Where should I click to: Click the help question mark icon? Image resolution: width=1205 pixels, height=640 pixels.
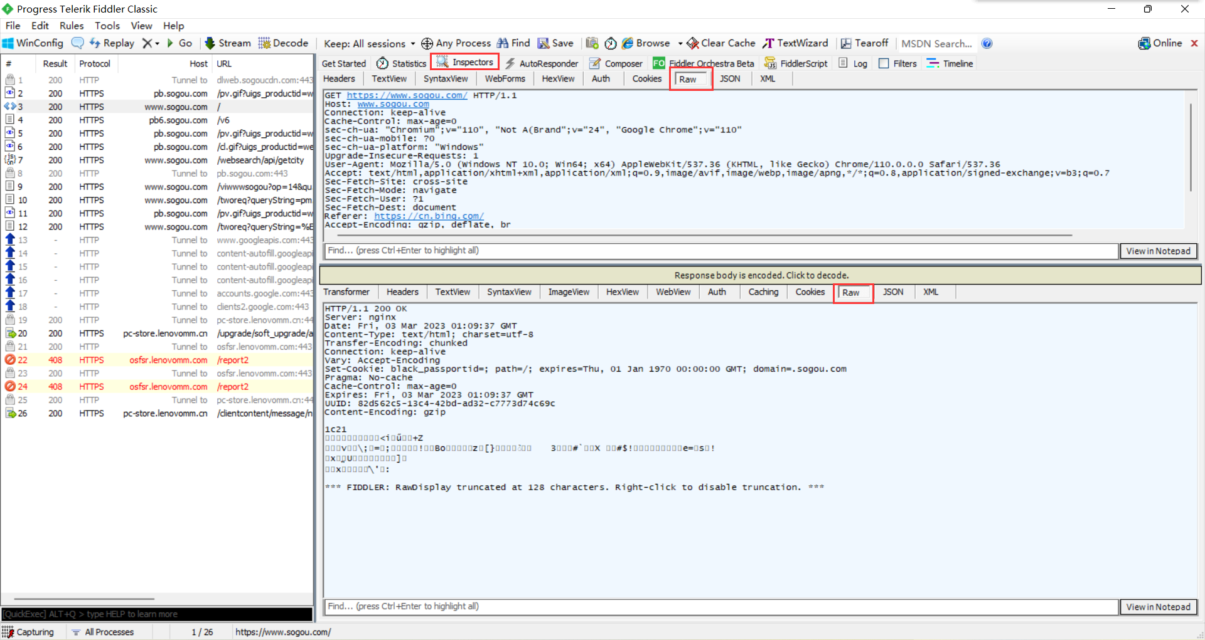987,43
